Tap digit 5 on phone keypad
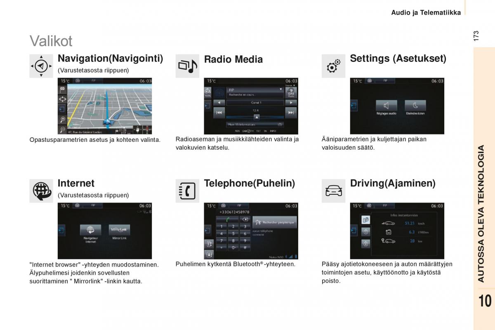Screen dimensions: 495x330 pyautogui.click(x=233, y=233)
